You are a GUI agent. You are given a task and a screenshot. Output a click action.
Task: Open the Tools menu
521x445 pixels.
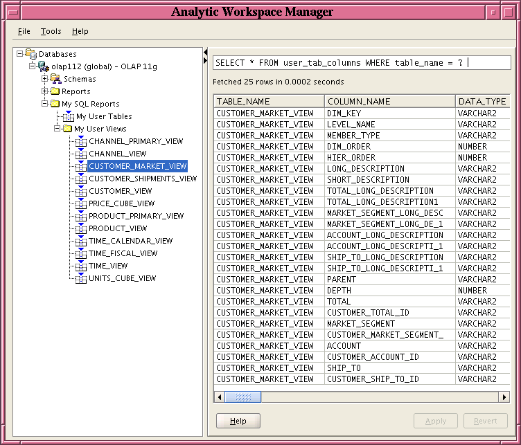click(51, 31)
